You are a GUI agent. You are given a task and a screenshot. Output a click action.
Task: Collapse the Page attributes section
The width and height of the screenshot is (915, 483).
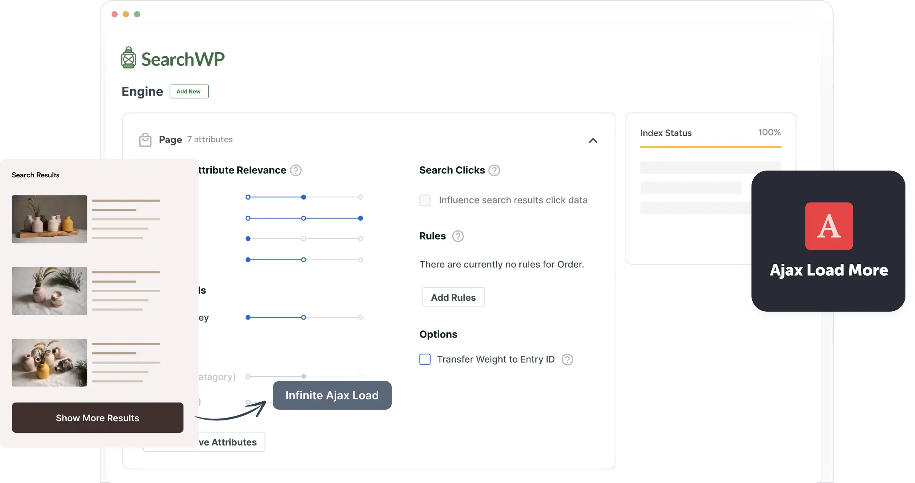click(593, 140)
